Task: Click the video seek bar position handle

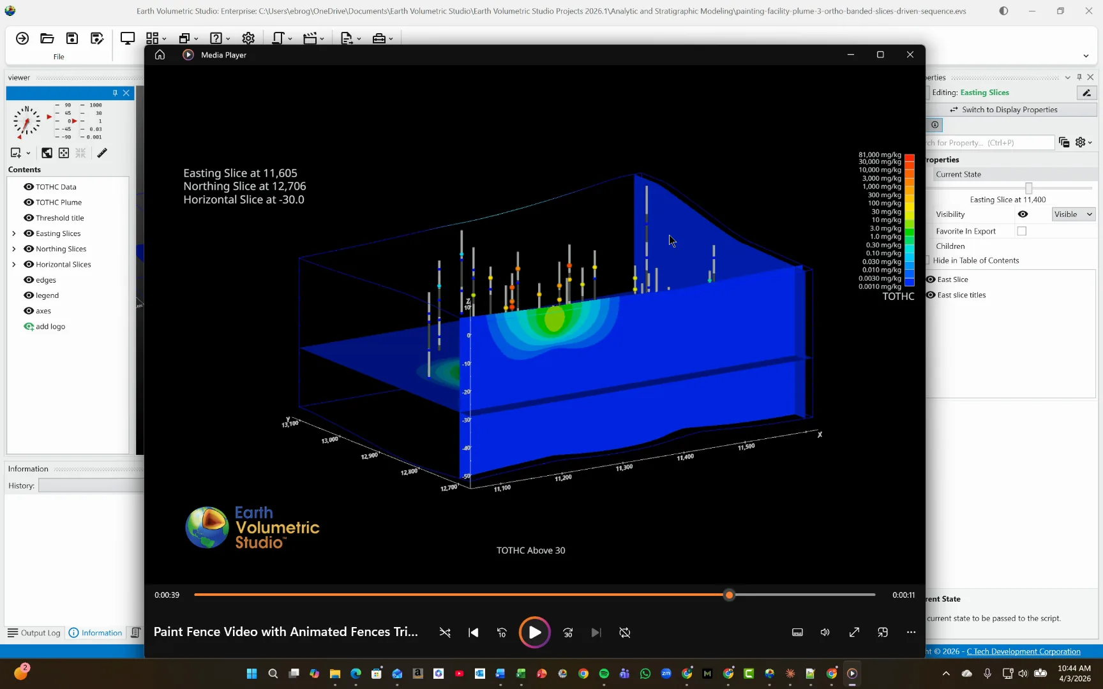Action: point(729,595)
